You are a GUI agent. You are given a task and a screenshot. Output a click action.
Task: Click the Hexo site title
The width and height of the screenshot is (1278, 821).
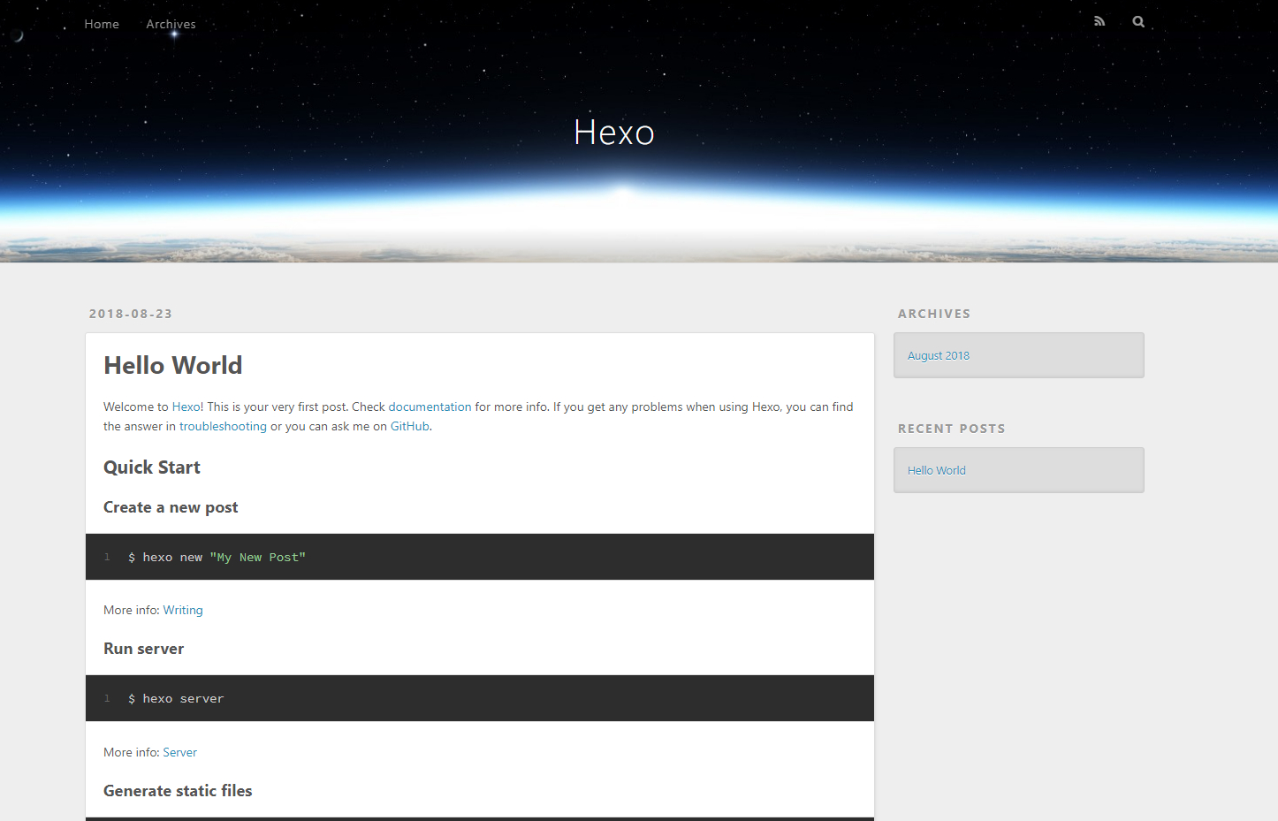tap(614, 133)
